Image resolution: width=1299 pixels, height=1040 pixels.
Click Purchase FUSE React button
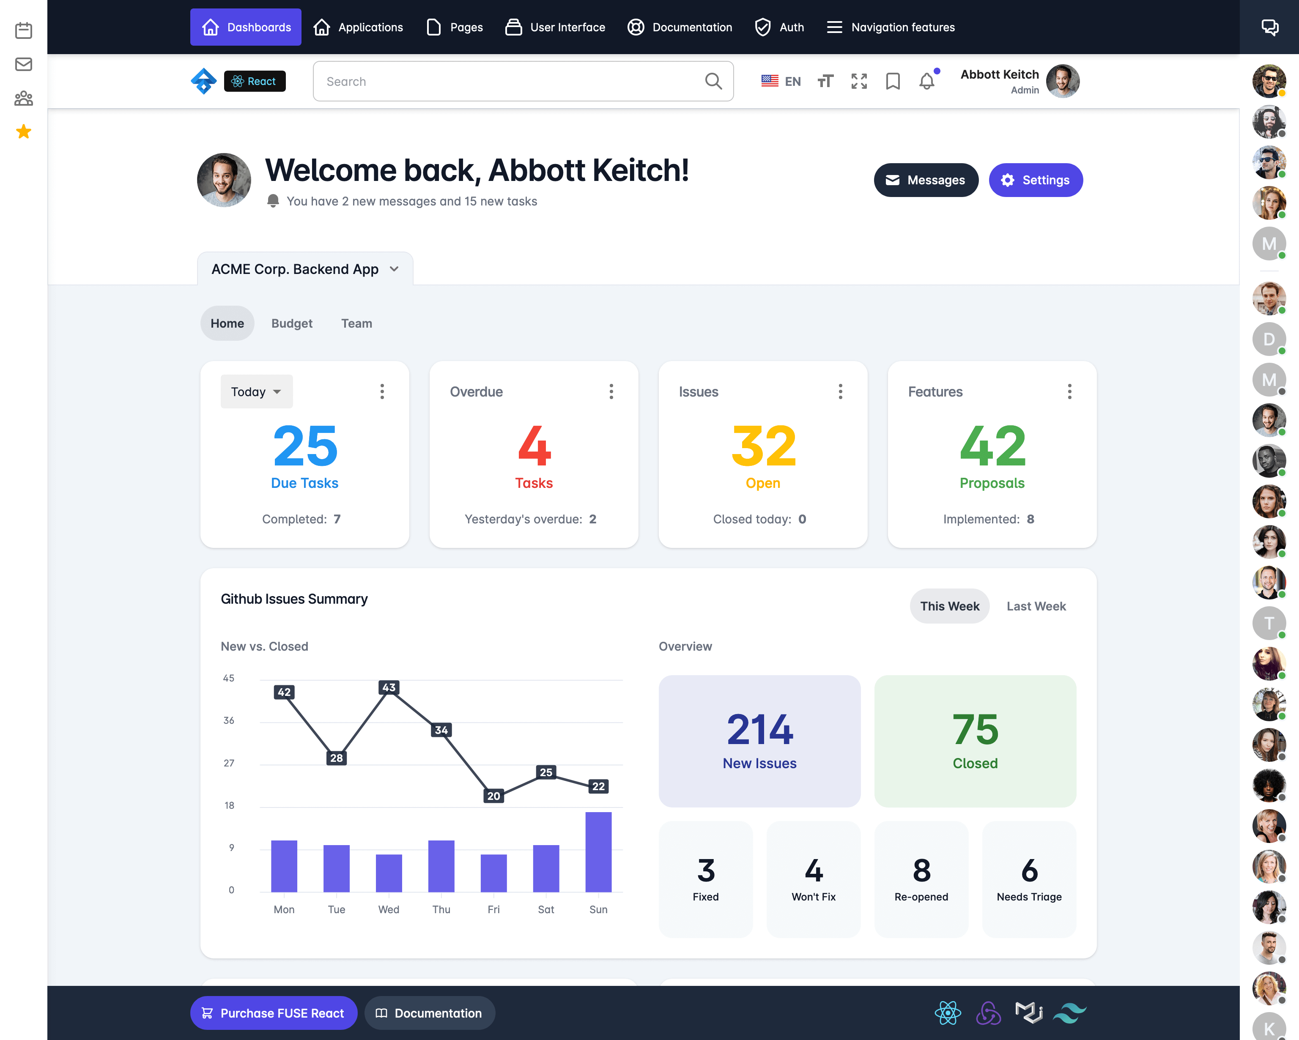pyautogui.click(x=274, y=1013)
